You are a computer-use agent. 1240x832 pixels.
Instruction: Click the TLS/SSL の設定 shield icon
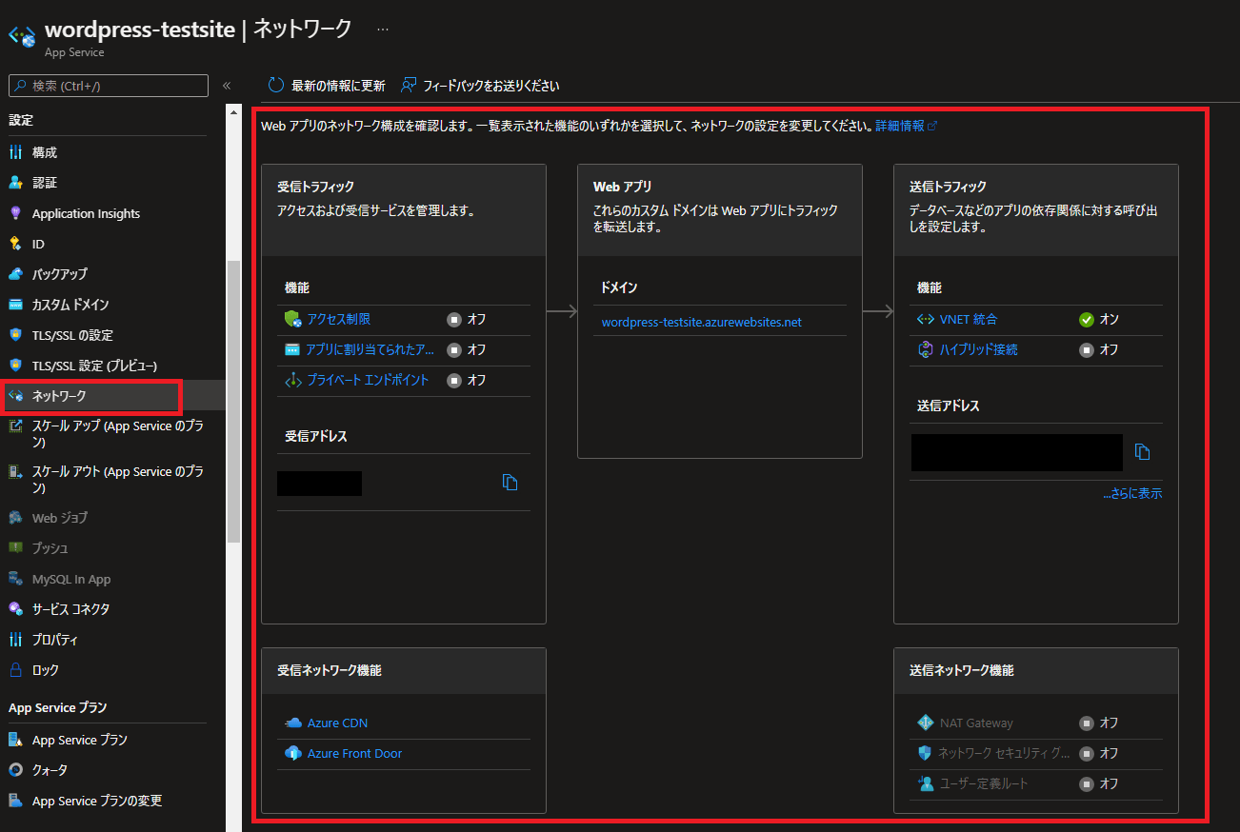tap(15, 335)
